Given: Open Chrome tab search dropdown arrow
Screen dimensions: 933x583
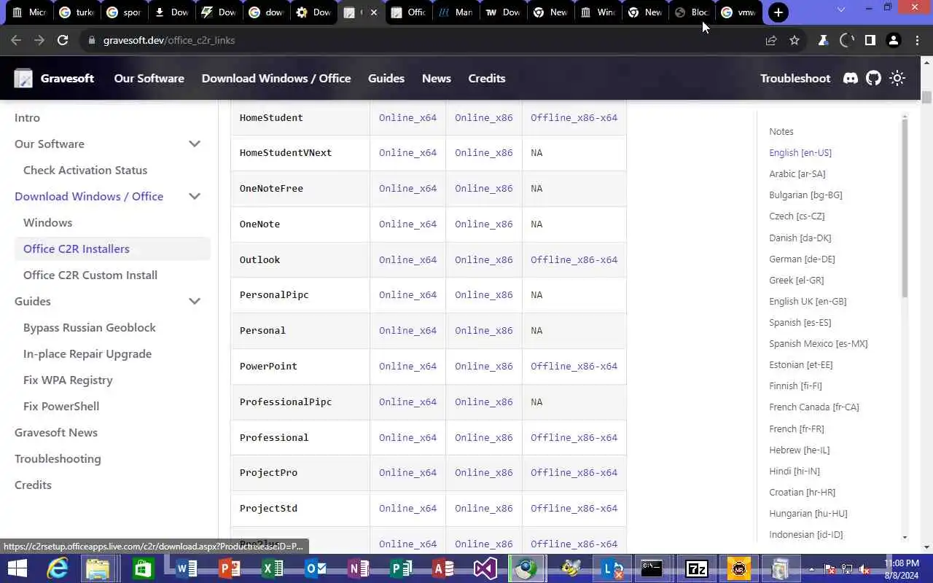Looking at the screenshot, I should point(841,9).
